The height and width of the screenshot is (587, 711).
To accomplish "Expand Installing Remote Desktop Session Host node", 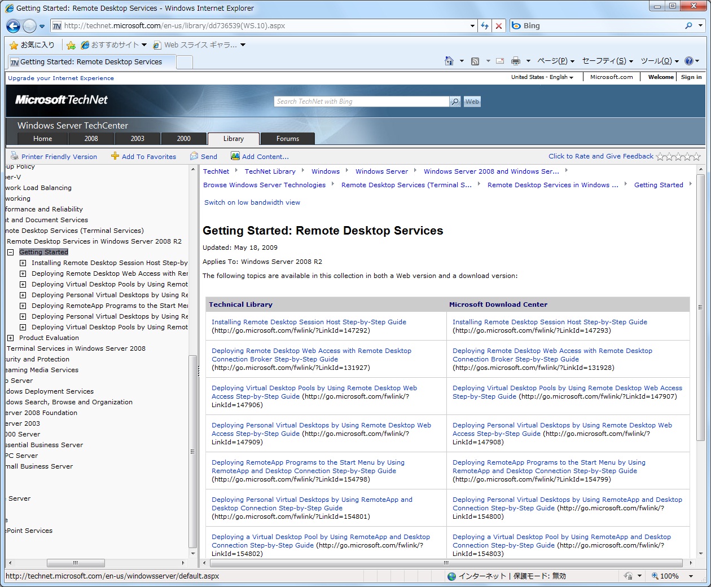I will coord(23,263).
